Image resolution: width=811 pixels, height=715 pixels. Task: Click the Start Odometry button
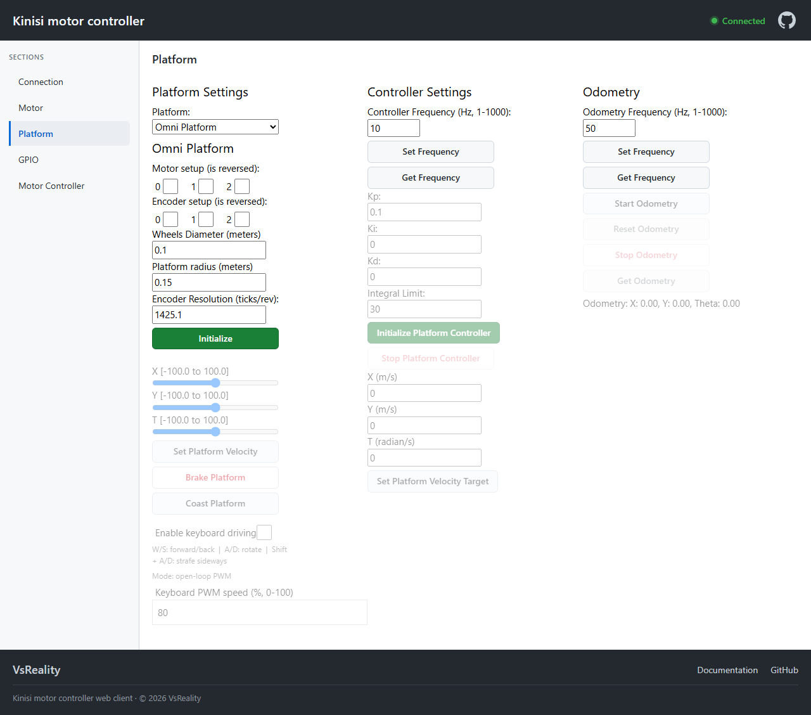(x=646, y=203)
